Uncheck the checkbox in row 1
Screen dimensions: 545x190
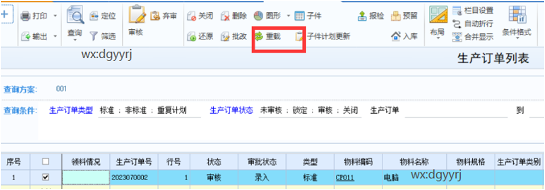pyautogui.click(x=45, y=177)
